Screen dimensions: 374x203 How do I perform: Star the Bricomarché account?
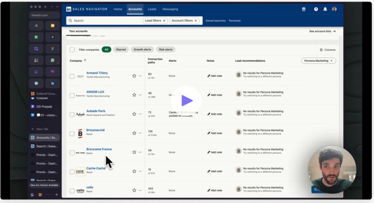(134, 133)
